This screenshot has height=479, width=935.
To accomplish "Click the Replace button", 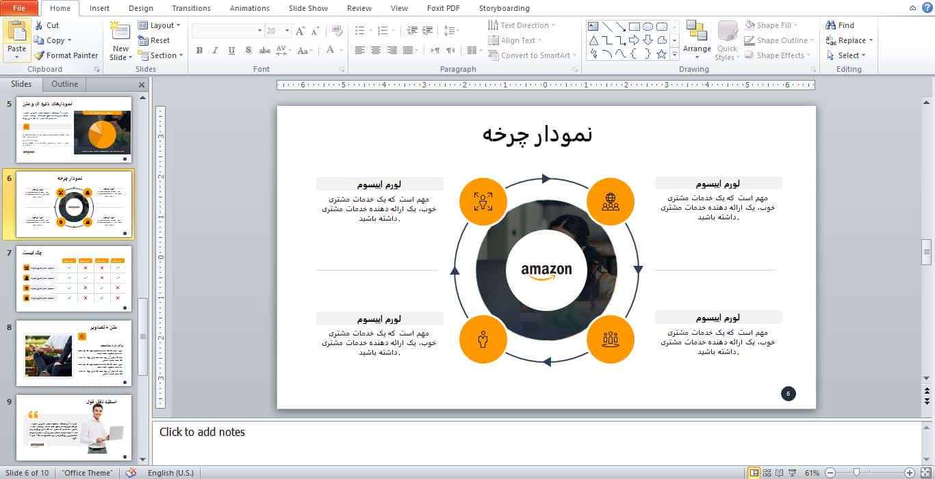I will click(849, 40).
